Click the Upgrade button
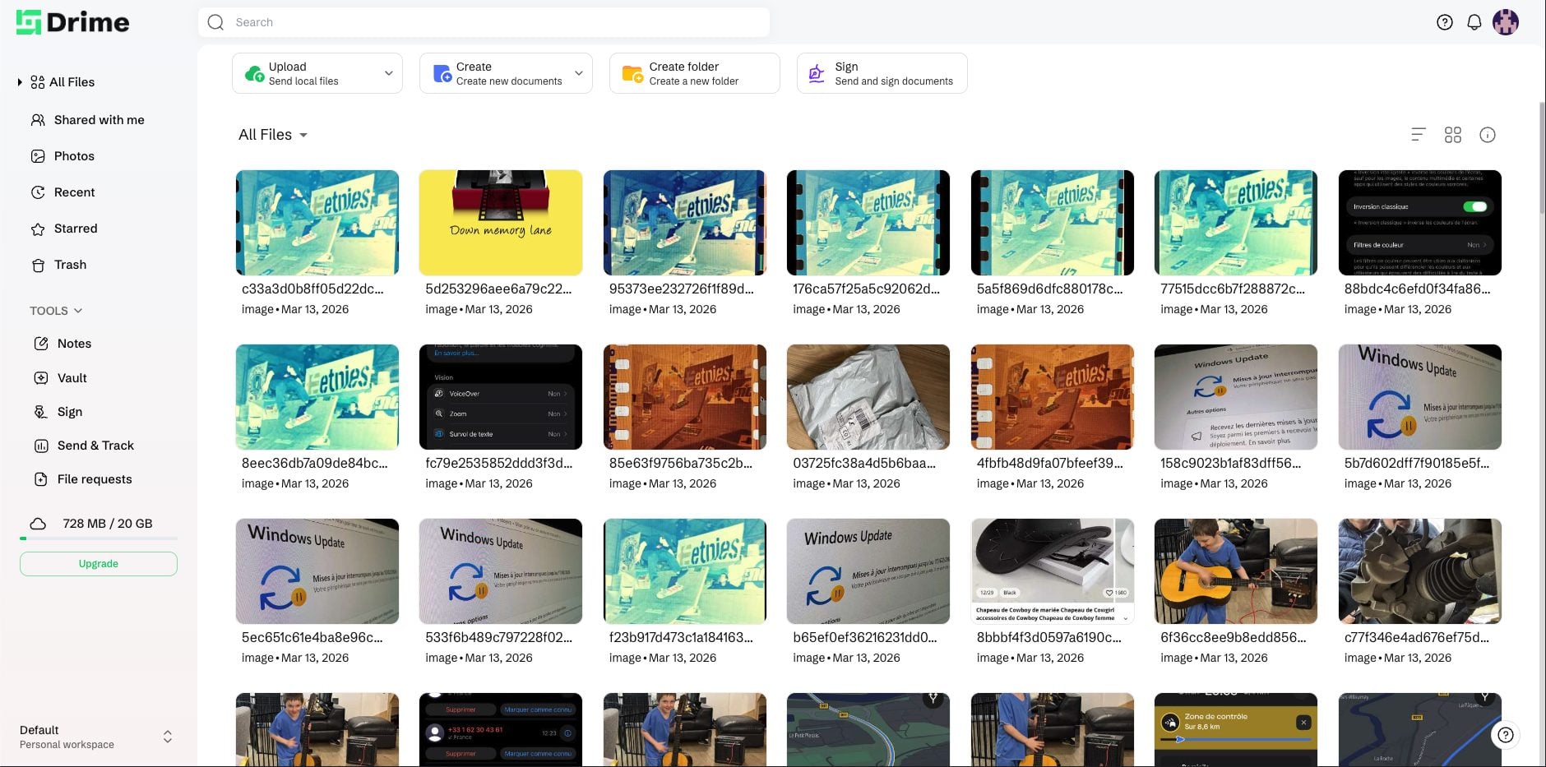The width and height of the screenshot is (1546, 767). [99, 564]
